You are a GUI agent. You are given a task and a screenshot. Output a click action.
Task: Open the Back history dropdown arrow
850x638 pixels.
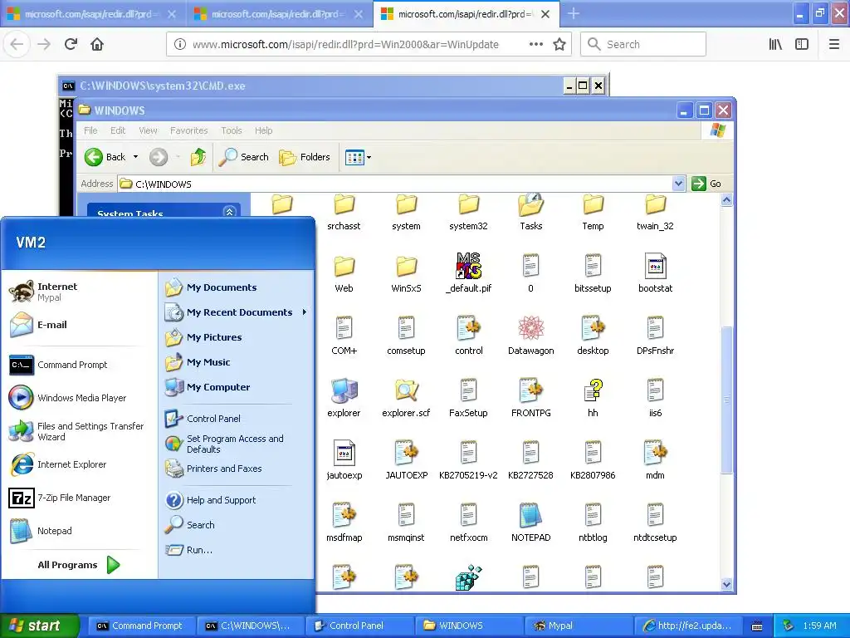pyautogui.click(x=135, y=157)
